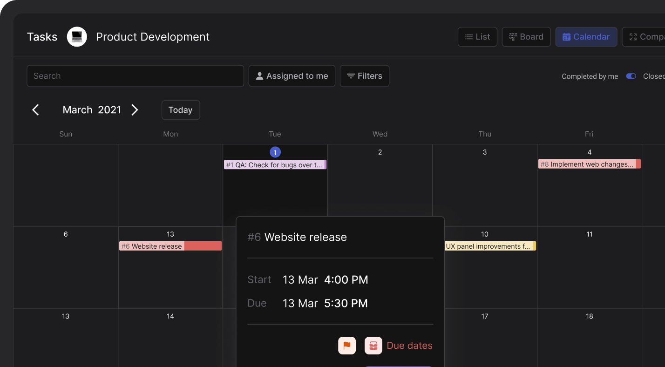The width and height of the screenshot is (665, 367).
Task: Select the pink '#1 QA: Check for bugs' event
Action: pos(275,164)
